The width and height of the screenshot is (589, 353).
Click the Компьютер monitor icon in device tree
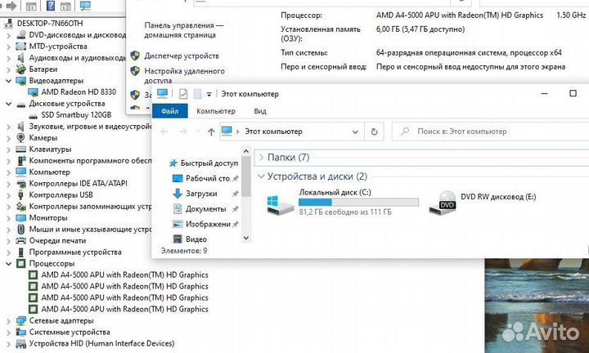21,172
